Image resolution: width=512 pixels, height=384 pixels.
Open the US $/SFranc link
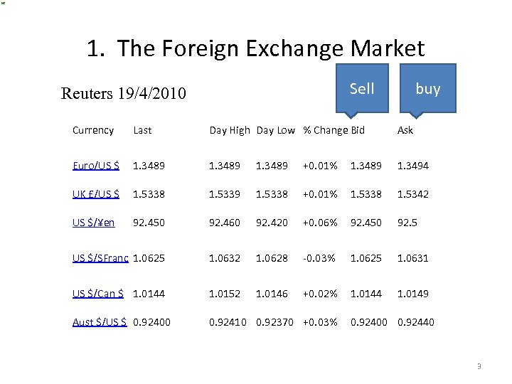(x=100, y=258)
